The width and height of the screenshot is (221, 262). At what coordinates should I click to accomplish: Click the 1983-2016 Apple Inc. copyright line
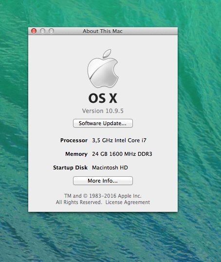pos(103,196)
